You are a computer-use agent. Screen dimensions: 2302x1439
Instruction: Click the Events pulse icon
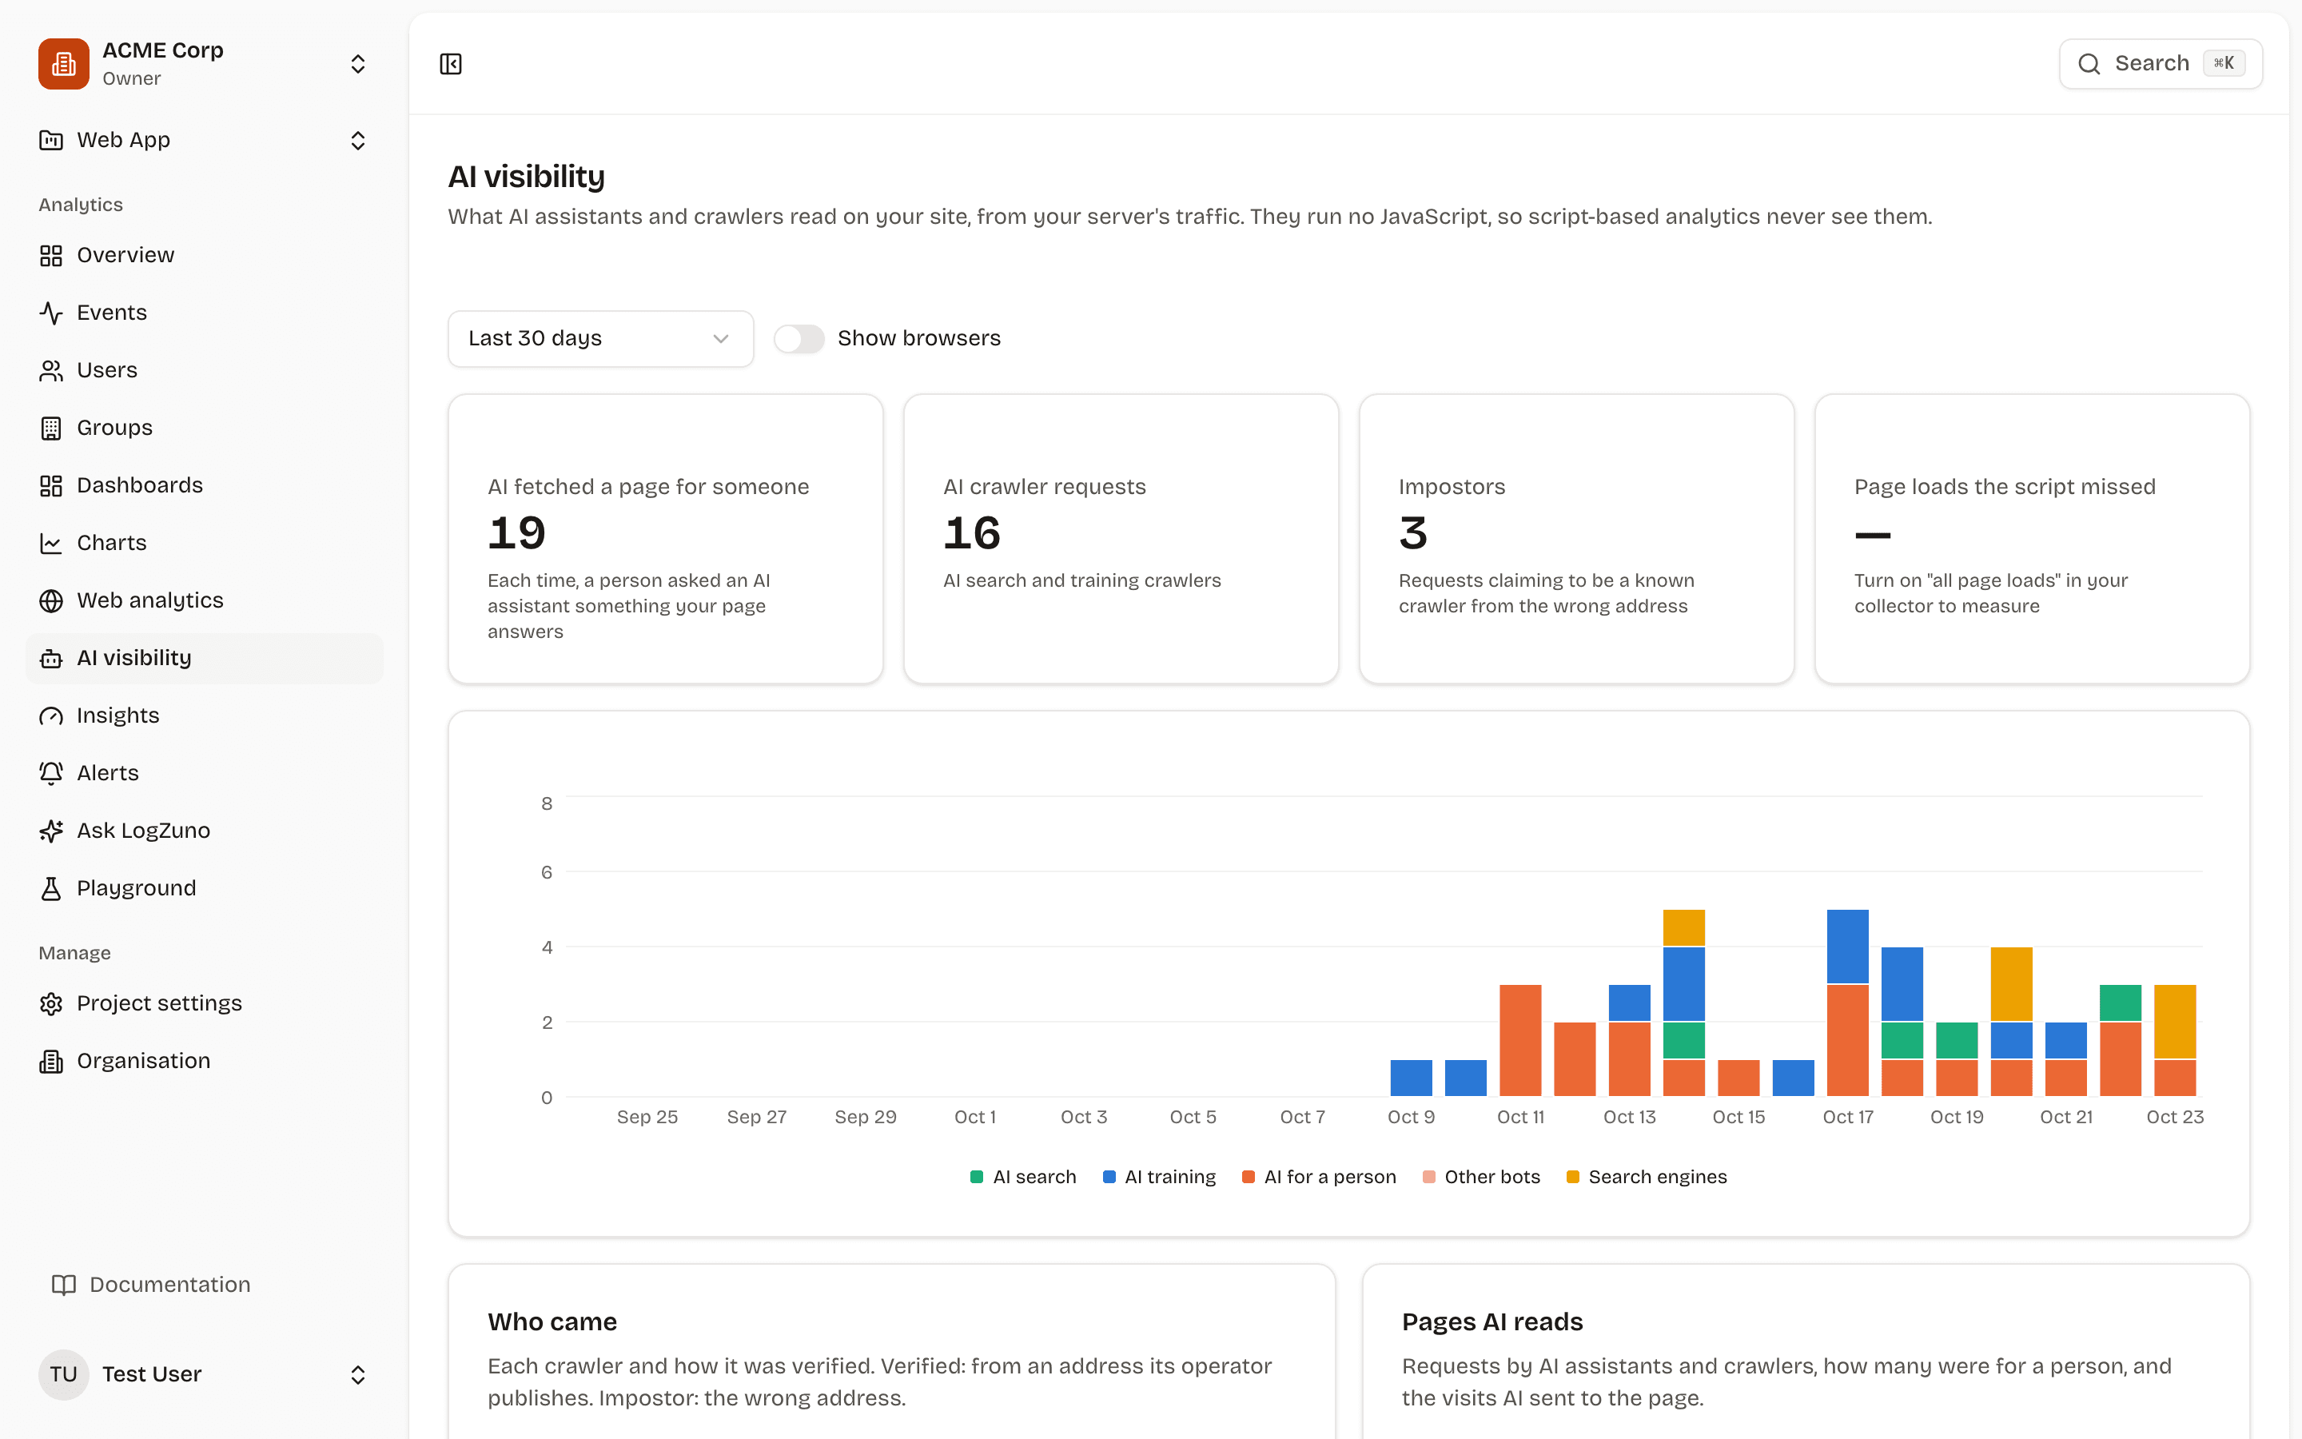pos(51,313)
